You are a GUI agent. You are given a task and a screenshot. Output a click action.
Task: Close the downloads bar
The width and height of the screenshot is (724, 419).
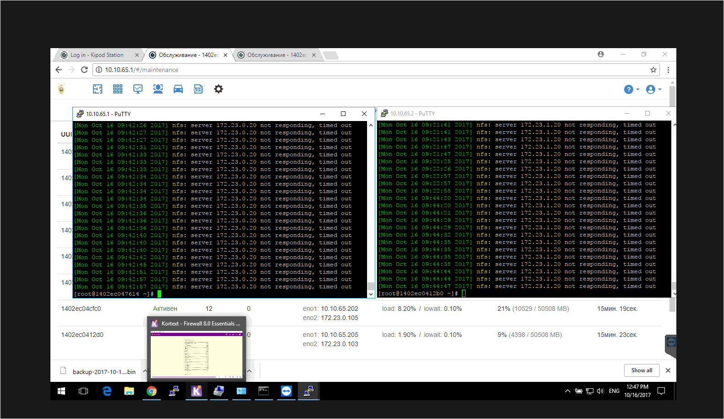pyautogui.click(x=668, y=370)
